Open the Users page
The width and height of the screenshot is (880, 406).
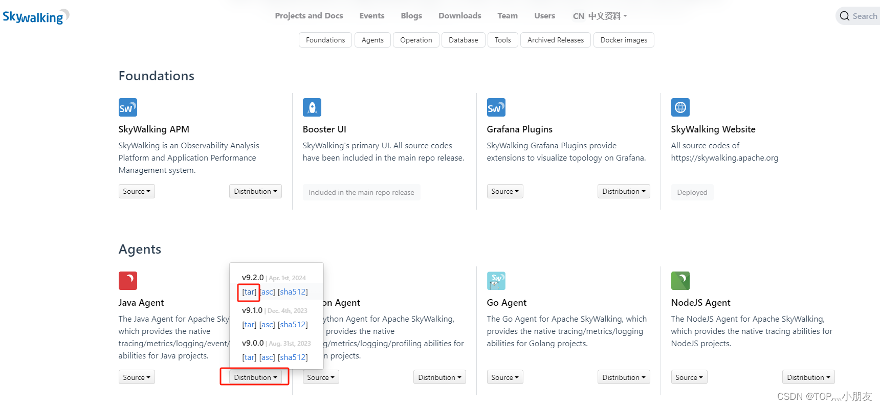coord(545,16)
